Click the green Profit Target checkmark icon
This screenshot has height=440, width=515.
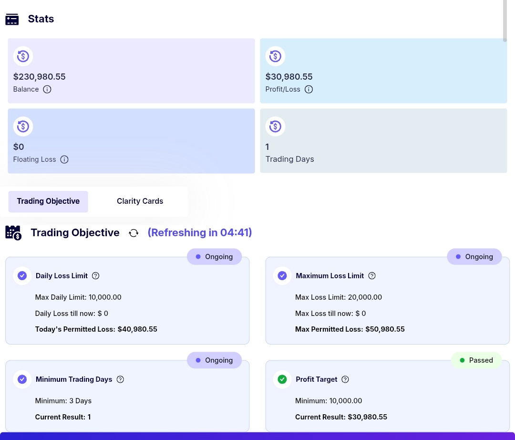[x=282, y=379]
